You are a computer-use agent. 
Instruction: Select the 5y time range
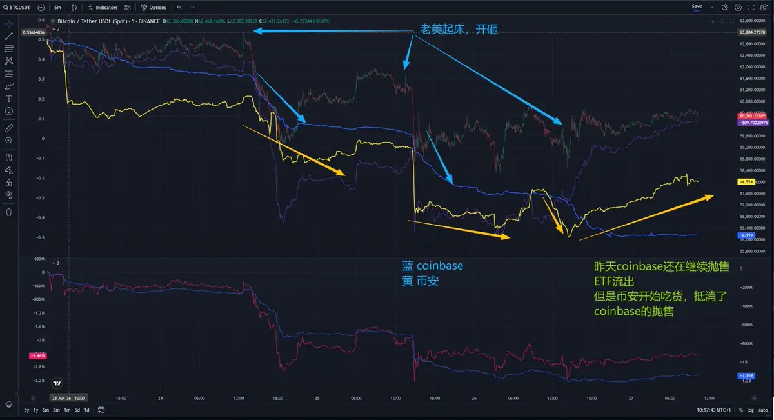26,410
